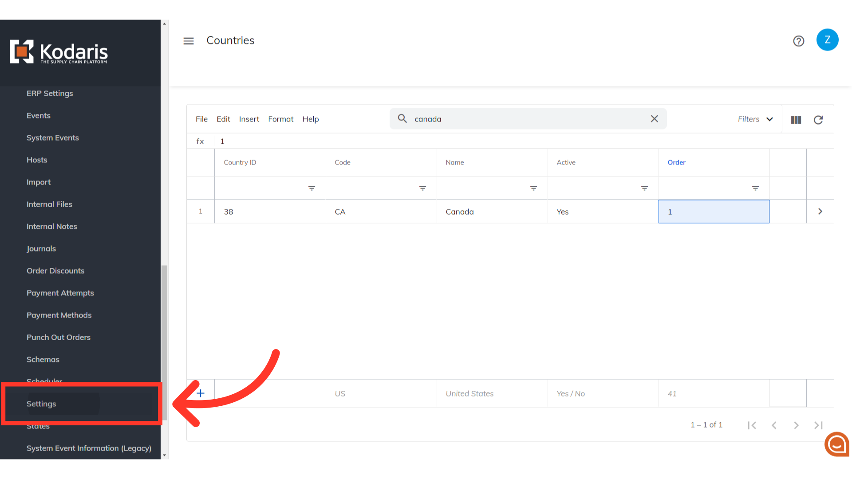Toggle the hamburger navigation menu

189,41
